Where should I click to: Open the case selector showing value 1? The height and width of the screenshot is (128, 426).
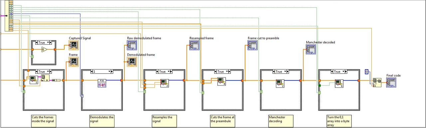pyautogui.click(x=102, y=72)
